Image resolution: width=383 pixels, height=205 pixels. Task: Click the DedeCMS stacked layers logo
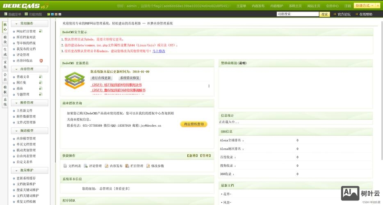click(x=75, y=80)
